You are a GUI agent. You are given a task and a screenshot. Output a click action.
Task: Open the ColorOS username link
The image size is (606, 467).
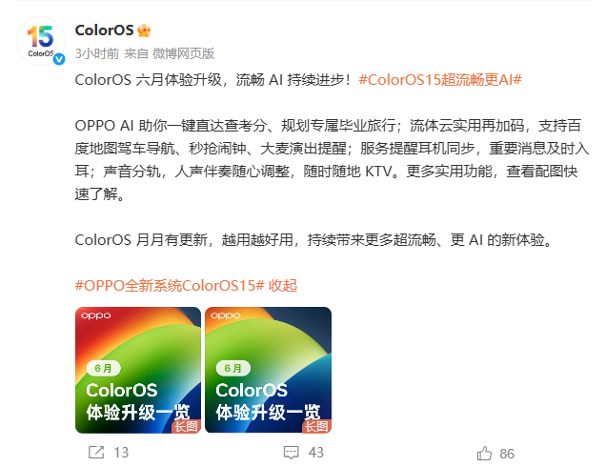pos(104,30)
